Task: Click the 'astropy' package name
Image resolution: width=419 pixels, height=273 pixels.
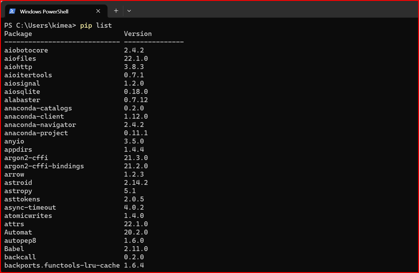Action: click(x=18, y=191)
